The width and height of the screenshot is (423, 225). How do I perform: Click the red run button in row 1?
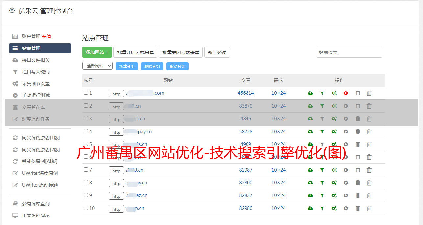346,93
